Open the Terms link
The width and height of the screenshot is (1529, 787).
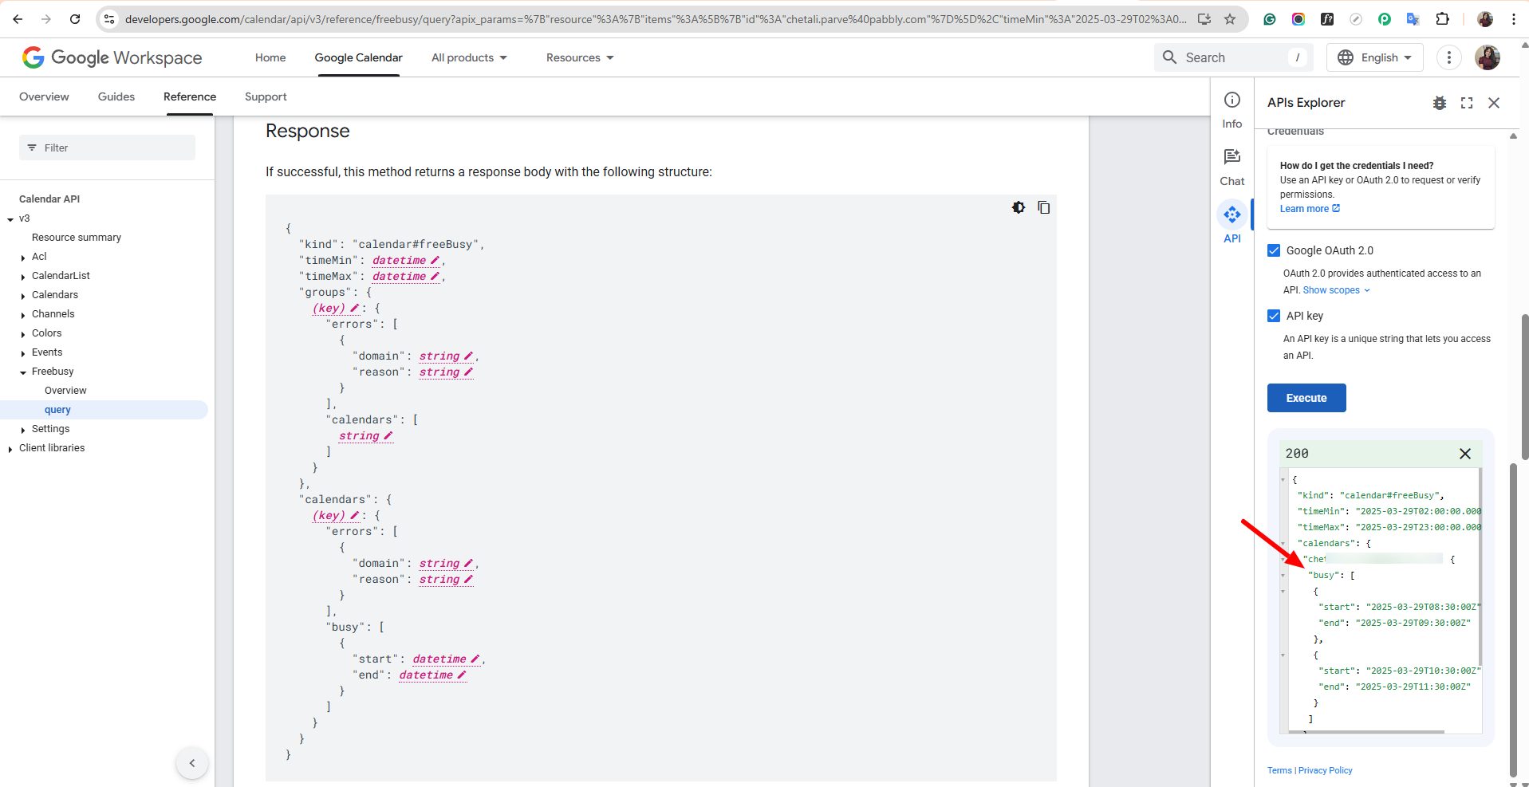[x=1279, y=770]
